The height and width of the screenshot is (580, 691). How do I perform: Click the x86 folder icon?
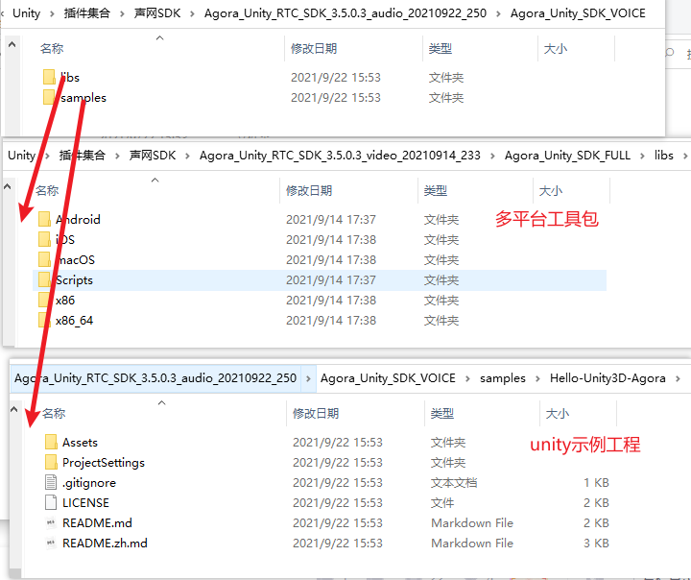(44, 301)
